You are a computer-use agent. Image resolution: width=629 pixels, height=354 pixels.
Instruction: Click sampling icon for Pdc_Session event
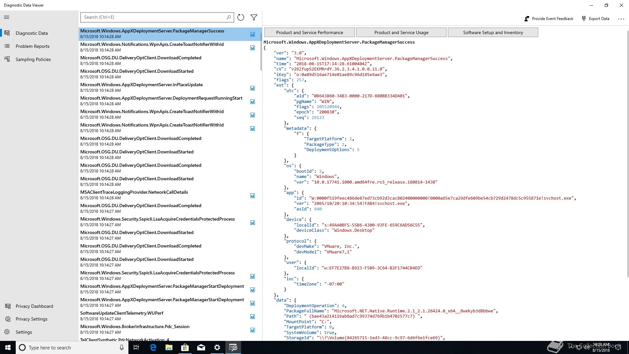tap(253, 330)
